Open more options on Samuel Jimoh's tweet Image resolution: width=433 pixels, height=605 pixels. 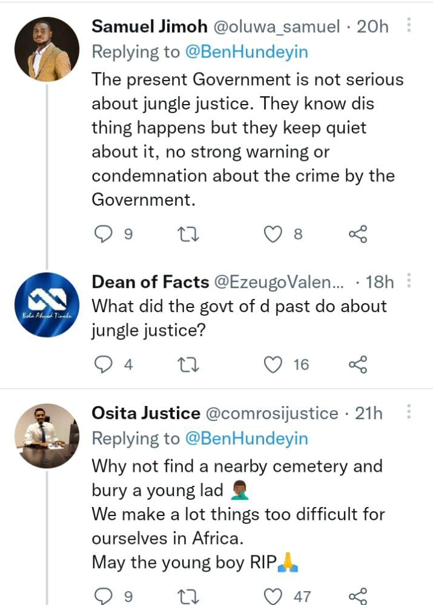(409, 26)
